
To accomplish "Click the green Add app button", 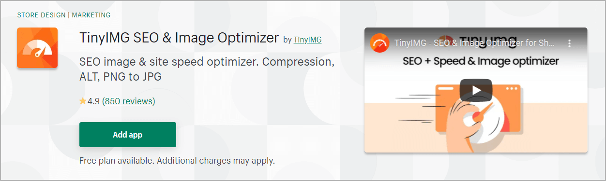I will tap(128, 135).
